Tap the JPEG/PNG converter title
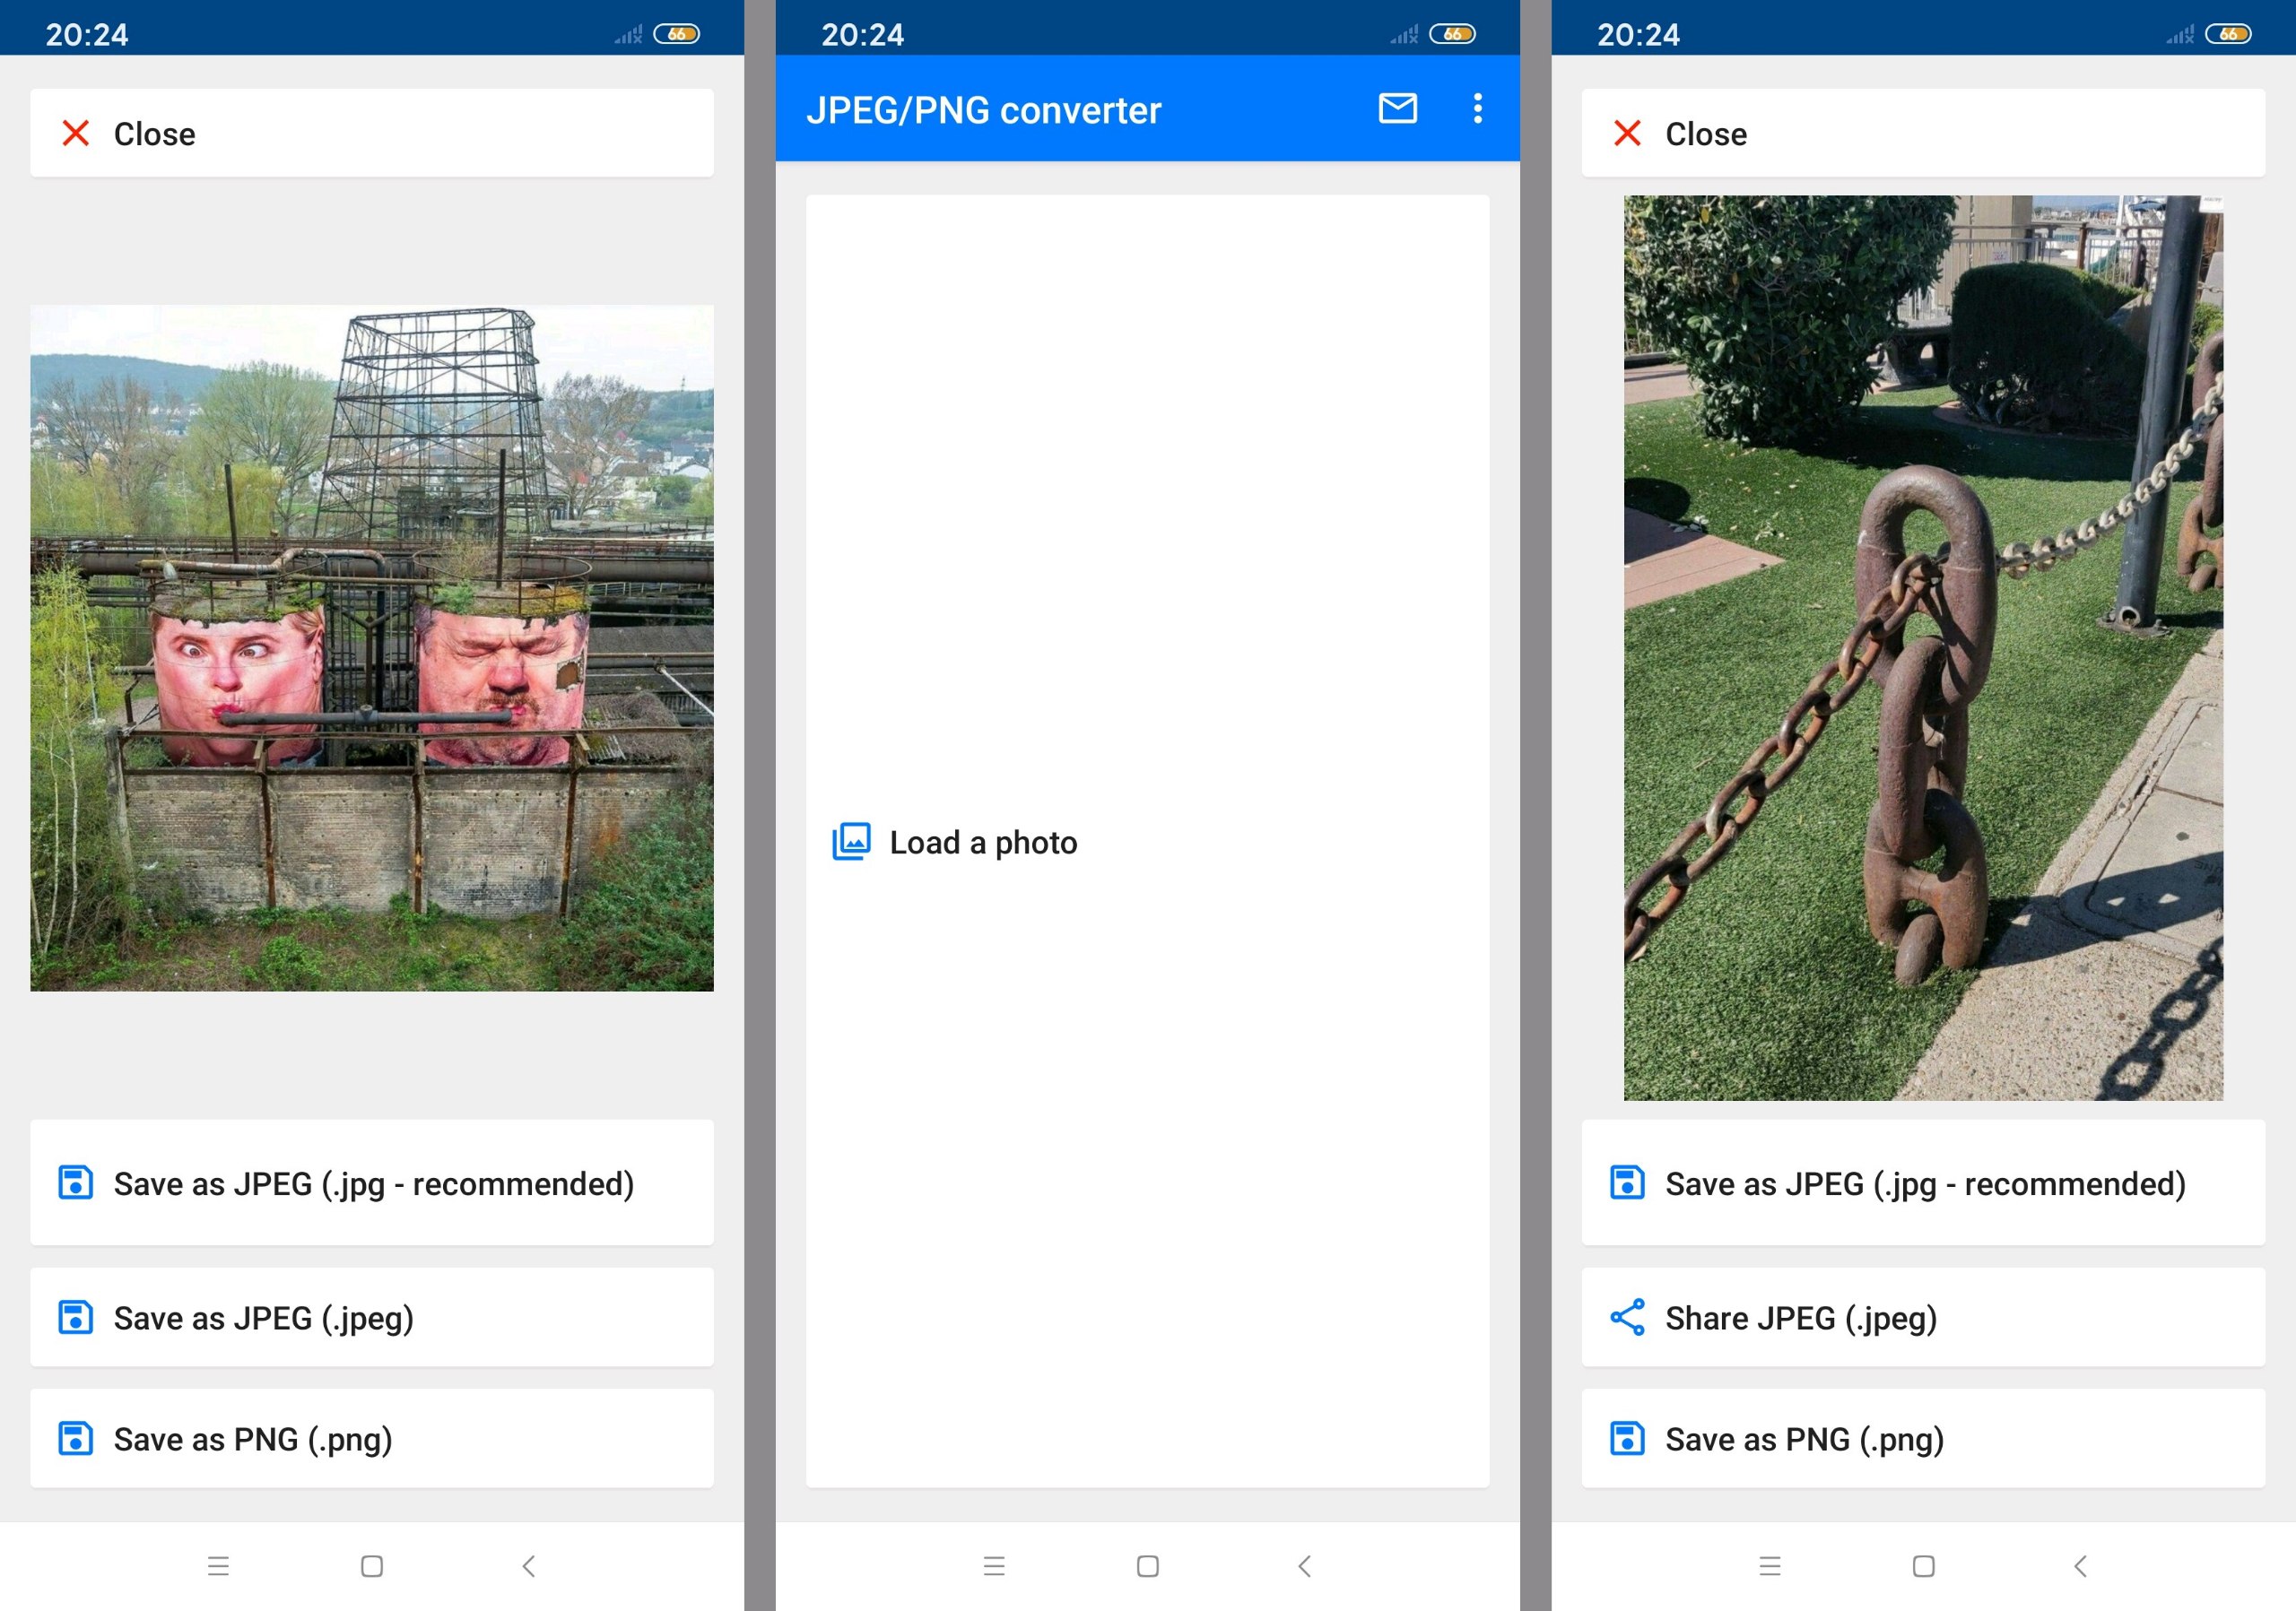The width and height of the screenshot is (2296, 1611). pos(984,110)
